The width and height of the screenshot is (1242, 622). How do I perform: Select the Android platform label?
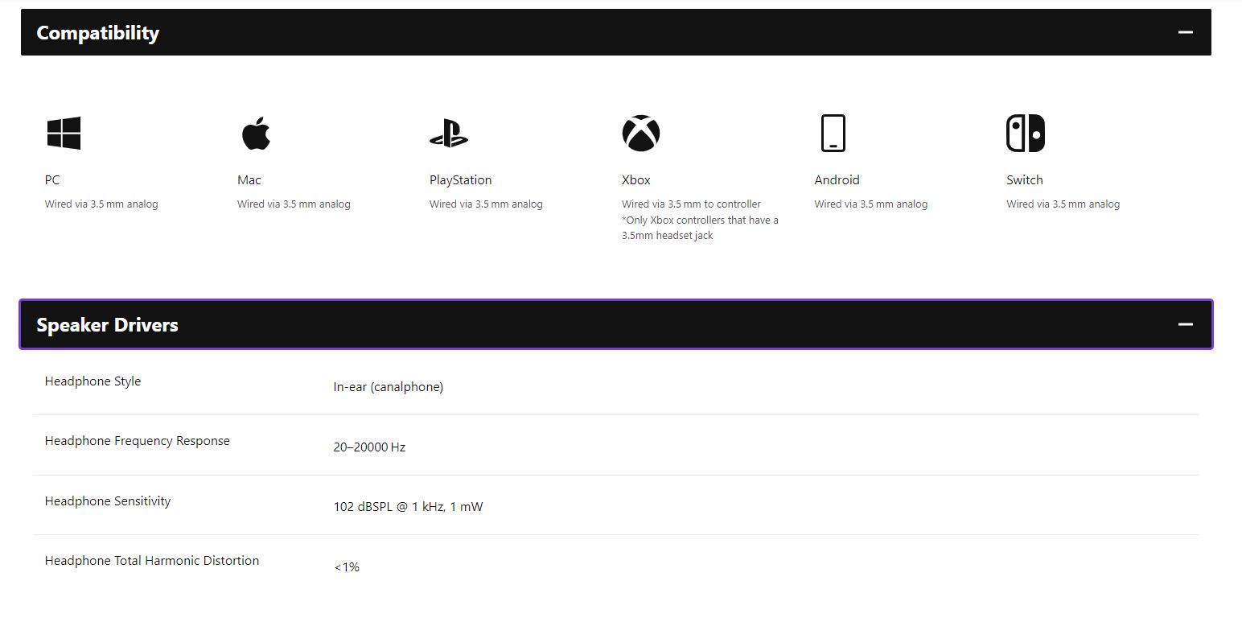click(x=837, y=180)
